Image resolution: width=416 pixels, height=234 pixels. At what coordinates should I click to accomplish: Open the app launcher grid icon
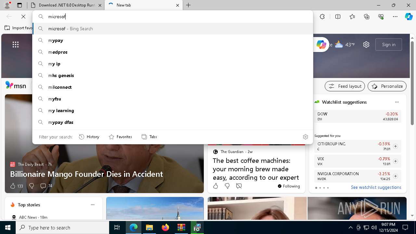point(16,45)
